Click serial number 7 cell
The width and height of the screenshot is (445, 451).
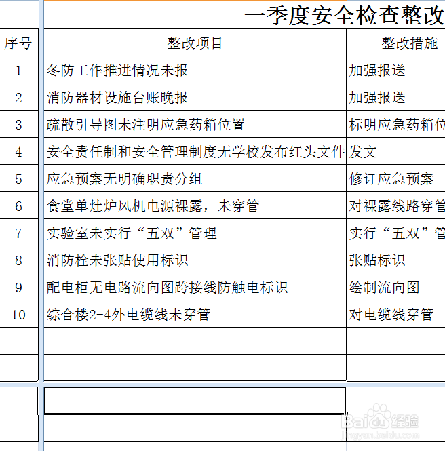point(19,233)
